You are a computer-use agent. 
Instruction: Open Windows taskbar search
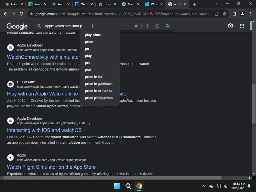pyautogui.click(x=128, y=186)
